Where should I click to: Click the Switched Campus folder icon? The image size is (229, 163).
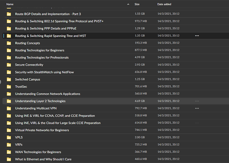pyautogui.click(x=9, y=79)
